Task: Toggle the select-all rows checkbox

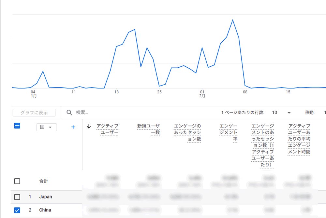Action: [17, 126]
